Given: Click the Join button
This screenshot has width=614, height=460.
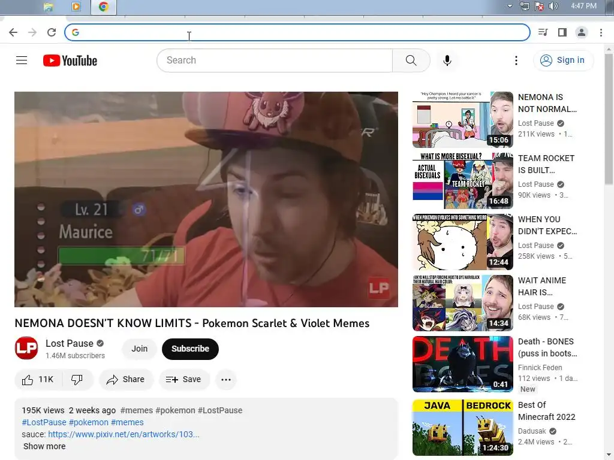Looking at the screenshot, I should [139, 349].
